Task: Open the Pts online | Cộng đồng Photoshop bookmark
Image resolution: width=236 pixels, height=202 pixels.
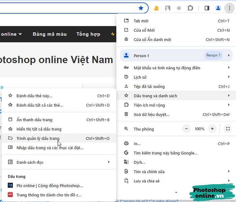Action: [x=59, y=186]
